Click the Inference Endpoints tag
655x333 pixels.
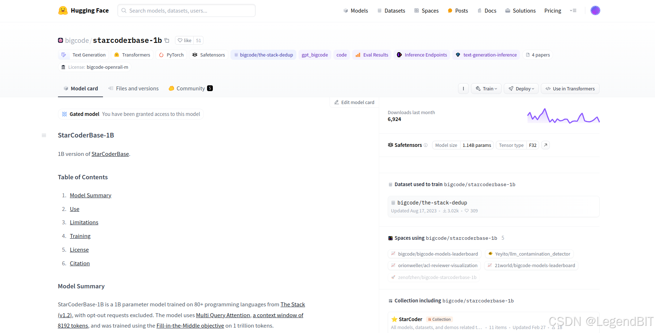tap(422, 55)
